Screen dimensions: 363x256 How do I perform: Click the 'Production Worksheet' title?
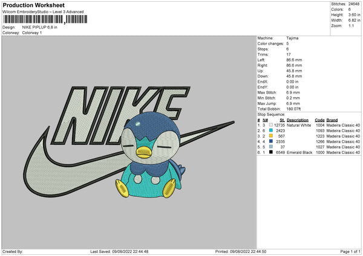pos(33,5)
